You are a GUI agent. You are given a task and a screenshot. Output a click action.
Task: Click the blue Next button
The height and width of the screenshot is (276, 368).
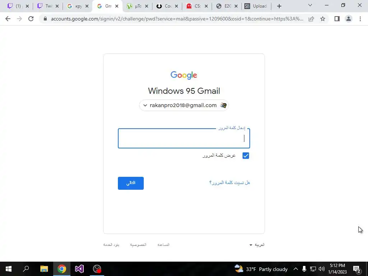coord(131,183)
